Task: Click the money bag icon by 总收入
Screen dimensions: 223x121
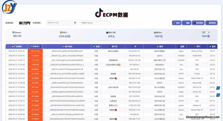Action: click(61, 33)
